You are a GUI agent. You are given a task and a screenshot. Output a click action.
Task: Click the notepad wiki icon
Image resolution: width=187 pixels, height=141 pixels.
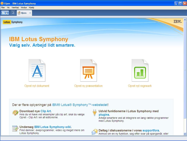pos(15,128)
